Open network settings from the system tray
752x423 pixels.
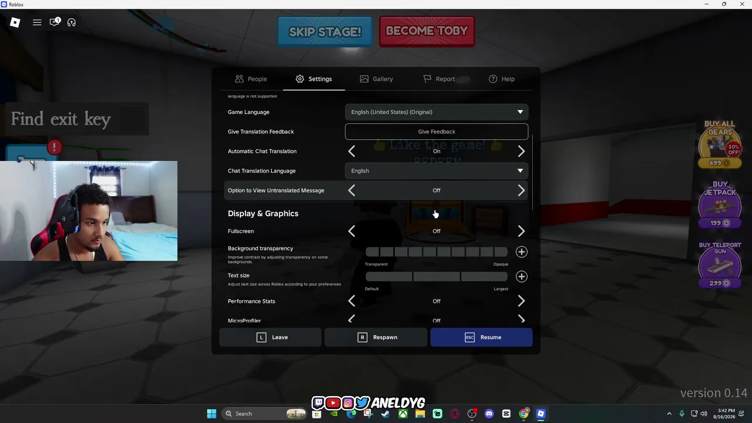pyautogui.click(x=694, y=414)
